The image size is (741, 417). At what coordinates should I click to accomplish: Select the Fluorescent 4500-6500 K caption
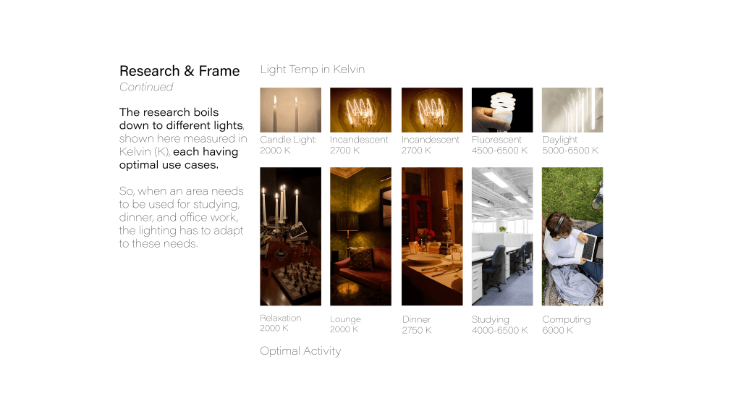pos(499,145)
